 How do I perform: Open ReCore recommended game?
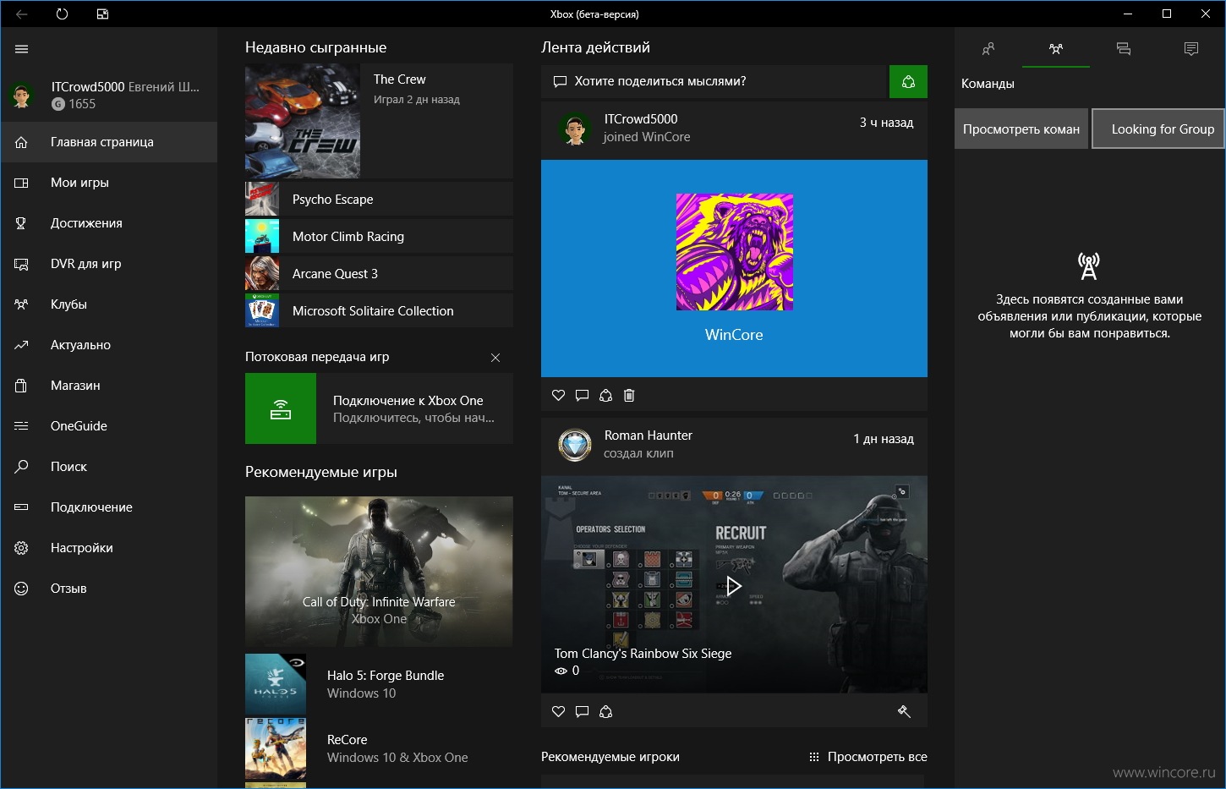pyautogui.click(x=379, y=748)
